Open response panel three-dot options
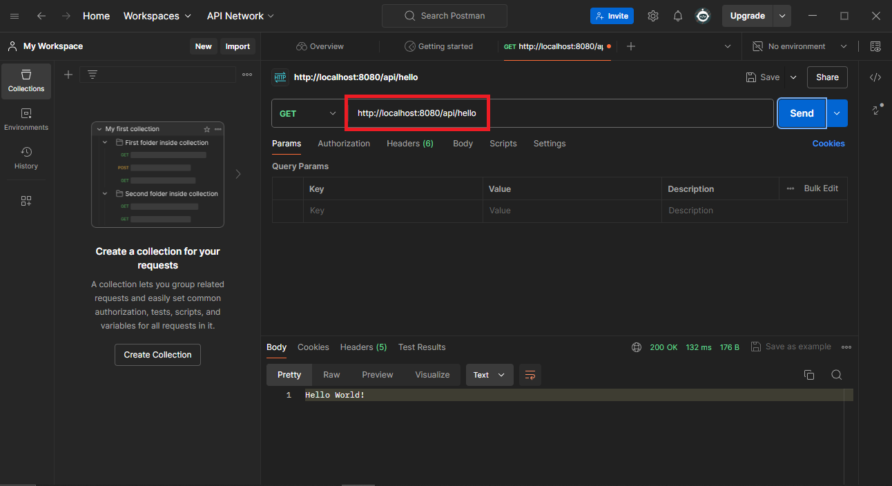 tap(846, 347)
